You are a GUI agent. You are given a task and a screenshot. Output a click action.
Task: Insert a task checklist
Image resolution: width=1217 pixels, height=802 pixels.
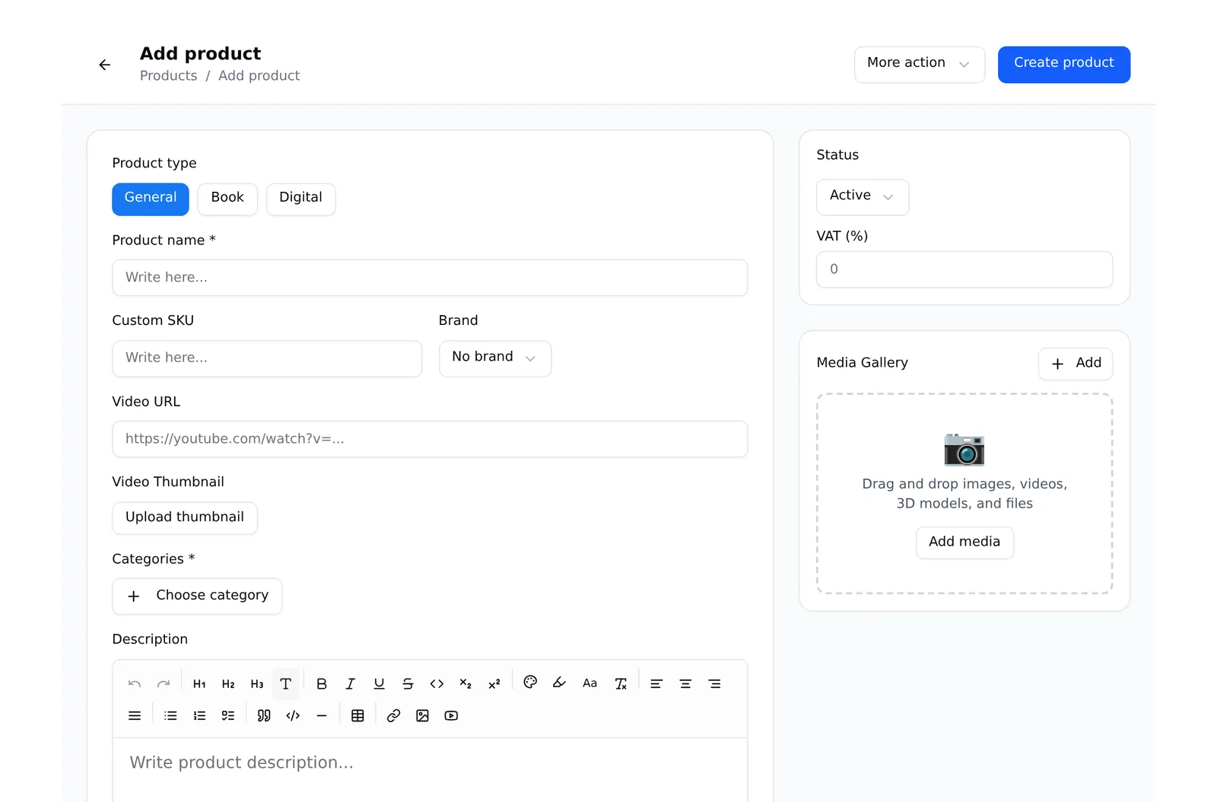(x=228, y=716)
